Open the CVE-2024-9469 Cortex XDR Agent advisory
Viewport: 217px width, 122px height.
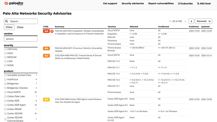point(78,101)
